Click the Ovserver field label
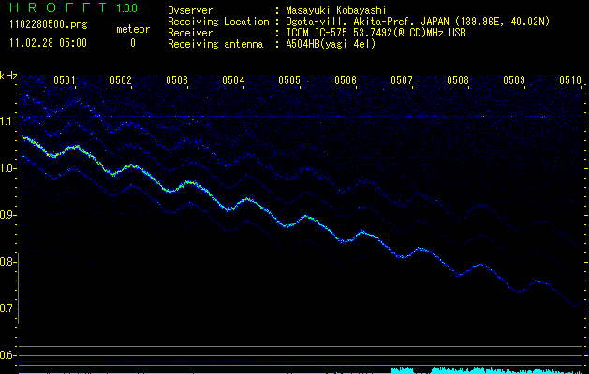This screenshot has height=374, width=589. [x=190, y=10]
